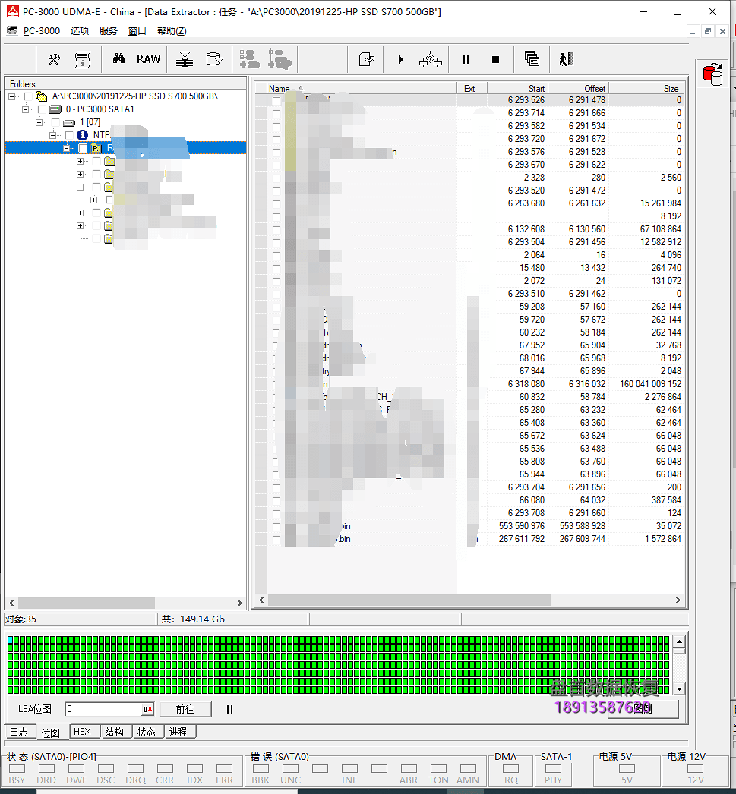736x794 pixels.
Task: Tick the checkbox for 0 - PC3000 SATA1
Action: (x=42, y=109)
